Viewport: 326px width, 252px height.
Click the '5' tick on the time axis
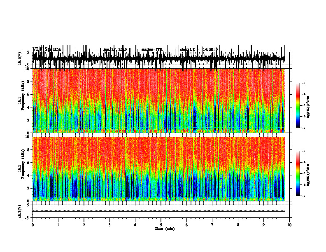(x=161, y=225)
